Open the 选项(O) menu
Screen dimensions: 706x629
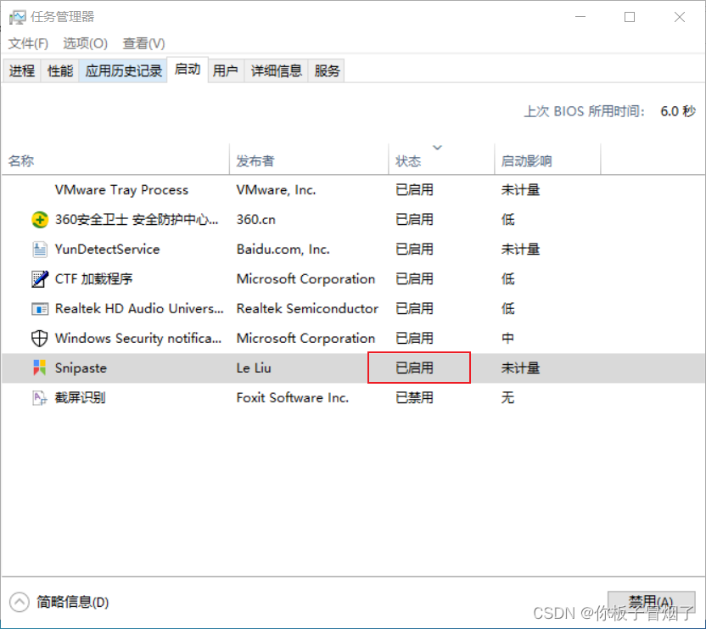click(x=85, y=43)
